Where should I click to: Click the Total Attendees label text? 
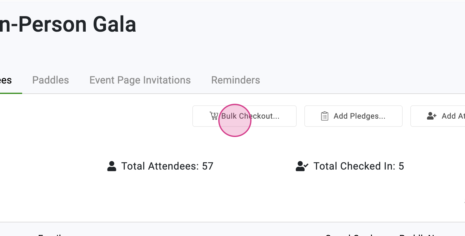point(160,166)
